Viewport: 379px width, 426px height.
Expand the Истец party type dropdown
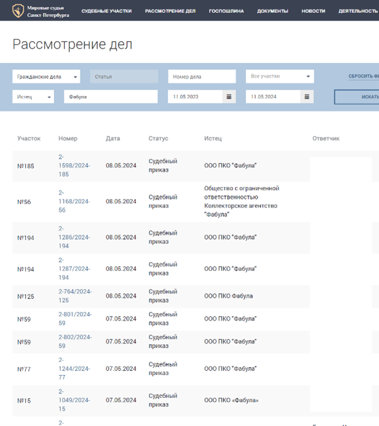tap(33, 97)
